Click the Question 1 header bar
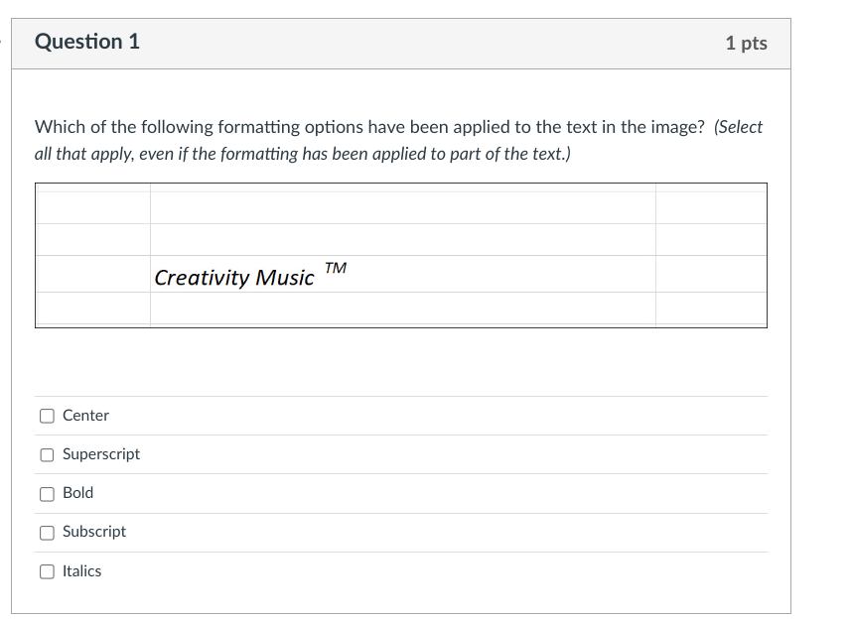This screenshot has width=852, height=621. click(85, 42)
